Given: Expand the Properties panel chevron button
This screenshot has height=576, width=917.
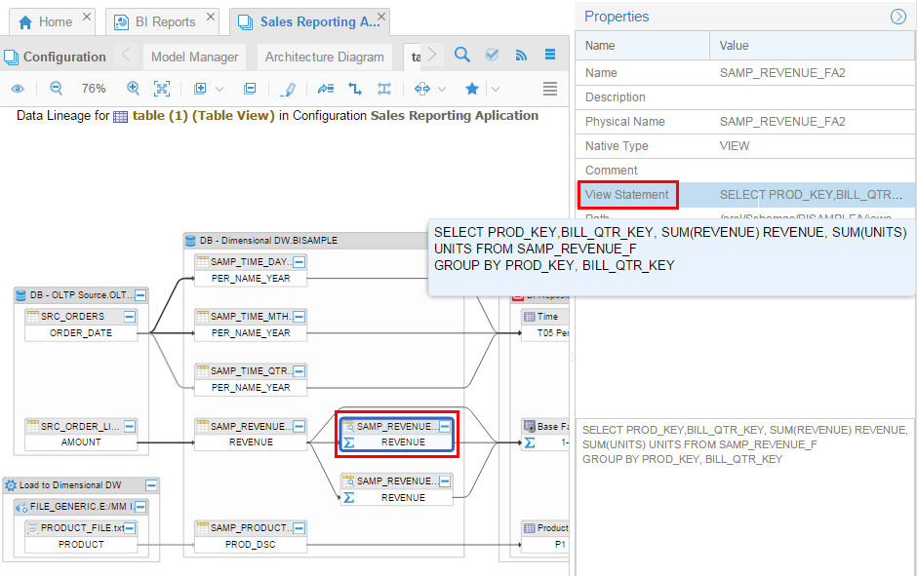Looking at the screenshot, I should pos(898,17).
